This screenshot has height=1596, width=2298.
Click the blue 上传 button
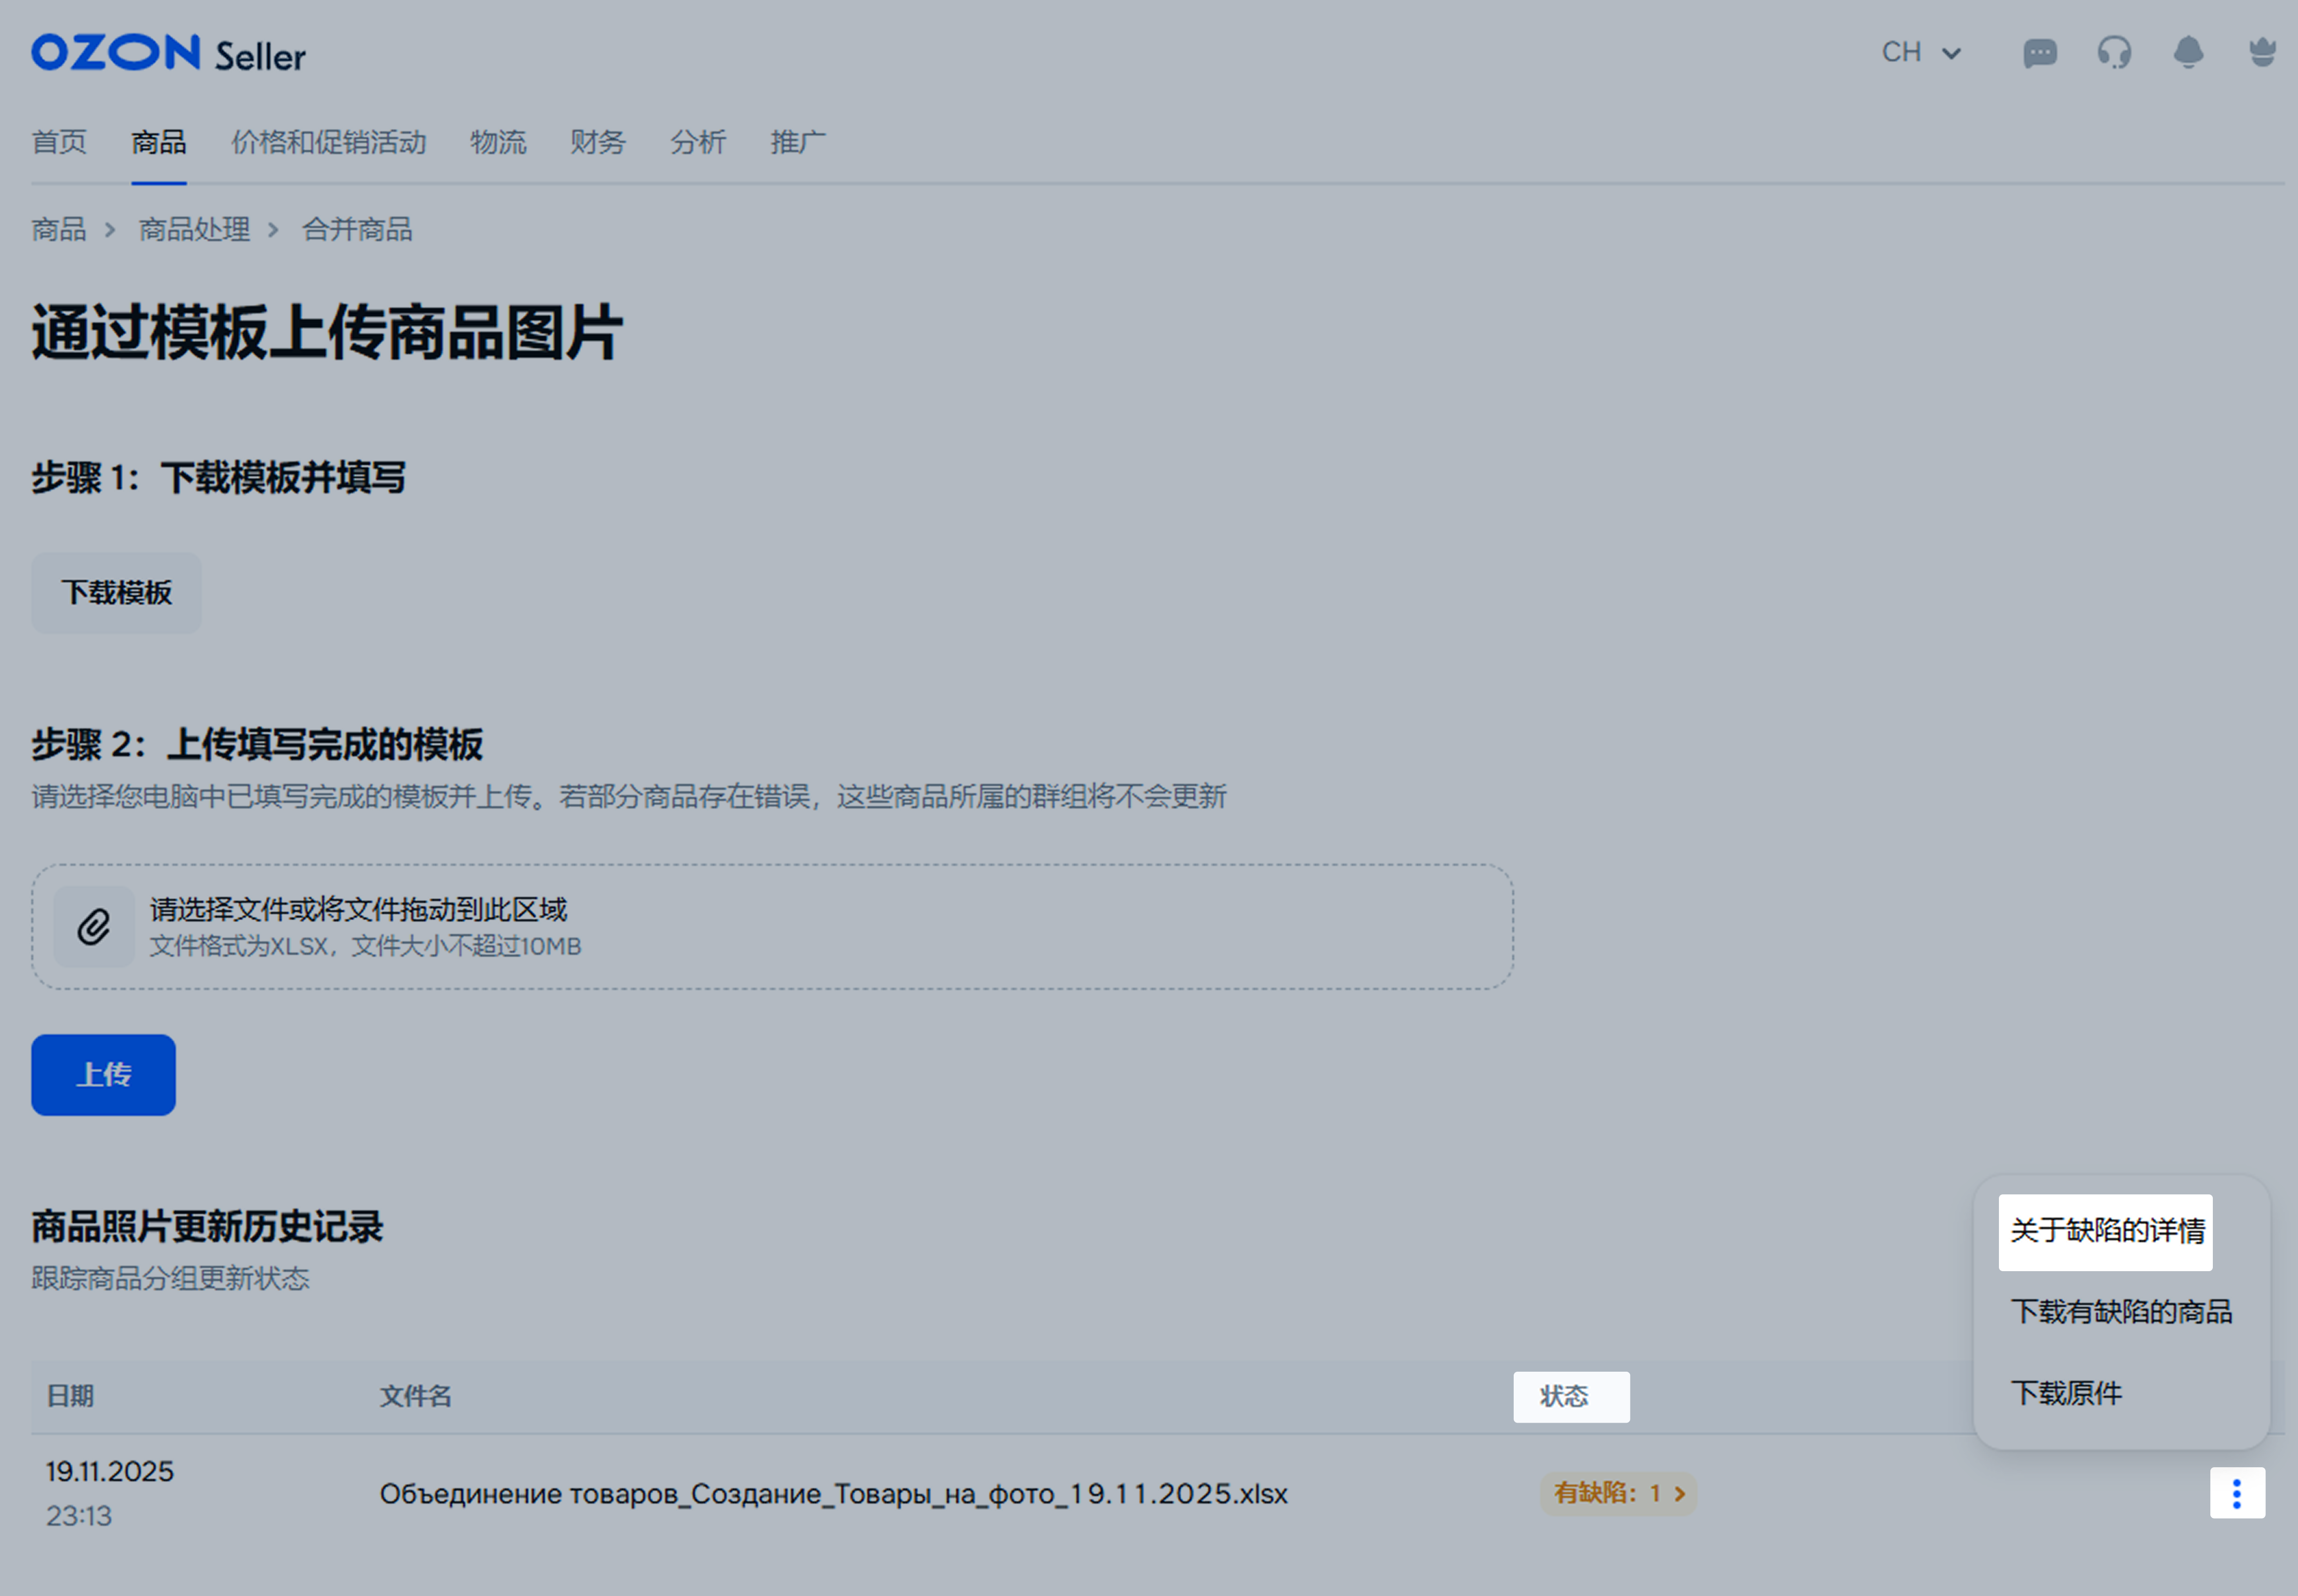[103, 1074]
